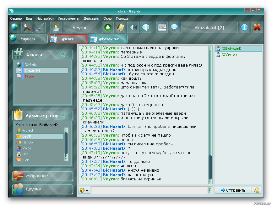Click the globe server icon in the toolbar
272x206 pixels.
[x=15, y=27]
